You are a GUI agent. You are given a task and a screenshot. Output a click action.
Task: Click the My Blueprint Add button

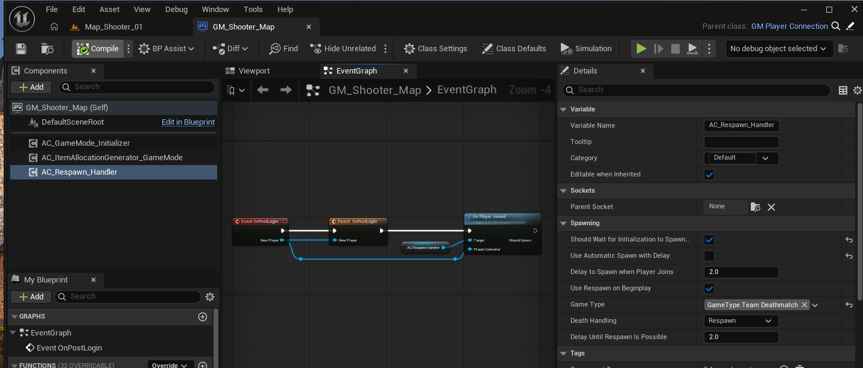click(x=31, y=296)
